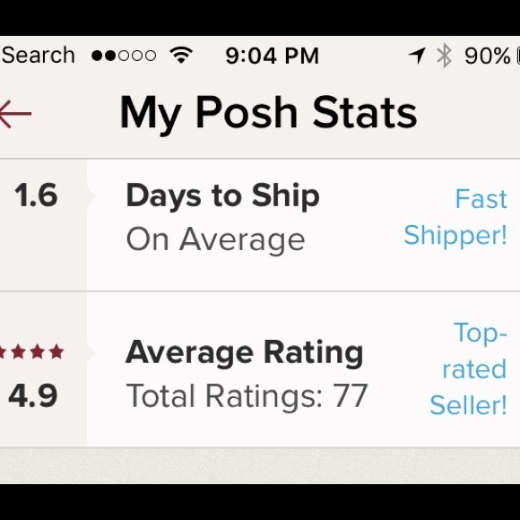Tap the My Posh Stats title
The width and height of the screenshot is (520, 520).
[x=268, y=113]
